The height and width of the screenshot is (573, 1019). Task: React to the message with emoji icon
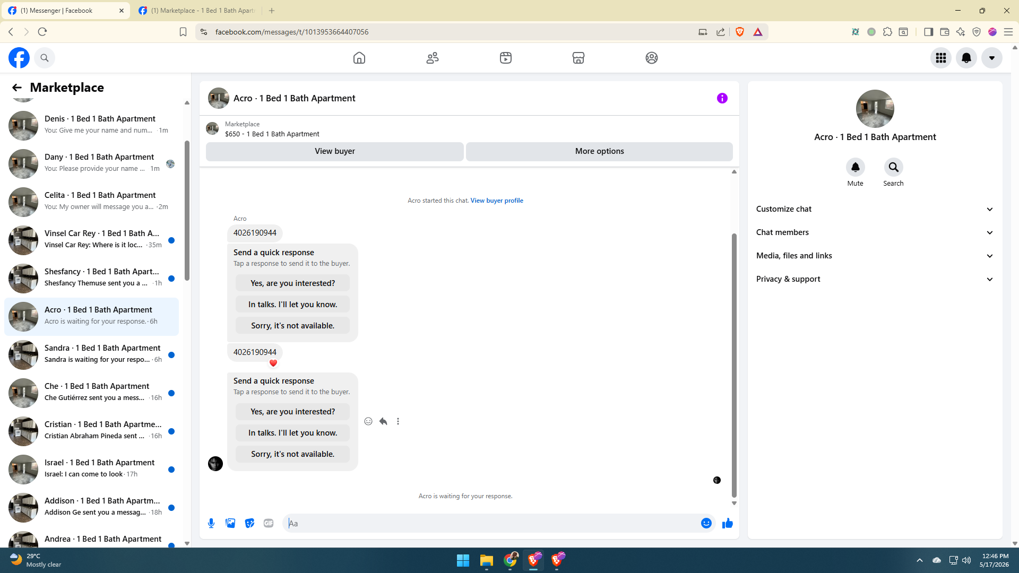pyautogui.click(x=368, y=421)
